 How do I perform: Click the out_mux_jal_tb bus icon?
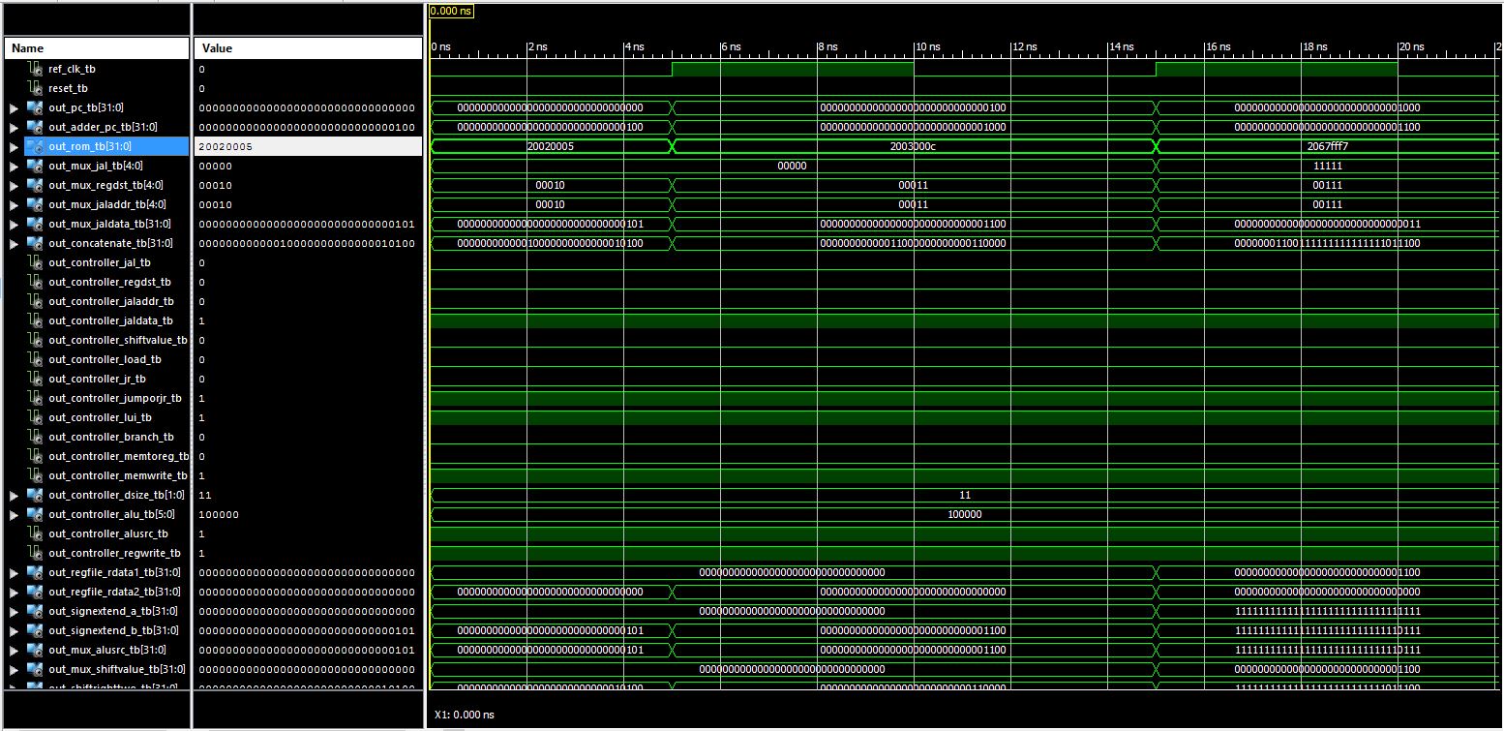pyautogui.click(x=35, y=166)
